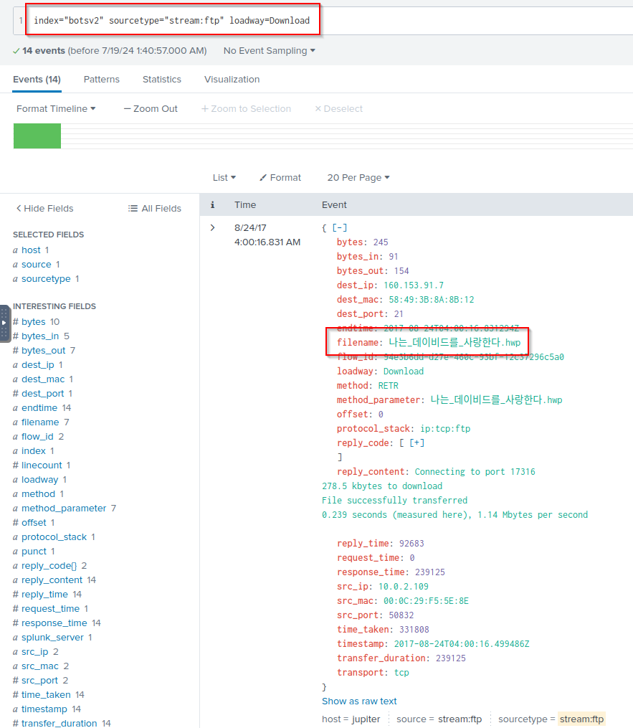Switch to the Patterns tab
This screenshot has height=728, width=633.
click(101, 80)
